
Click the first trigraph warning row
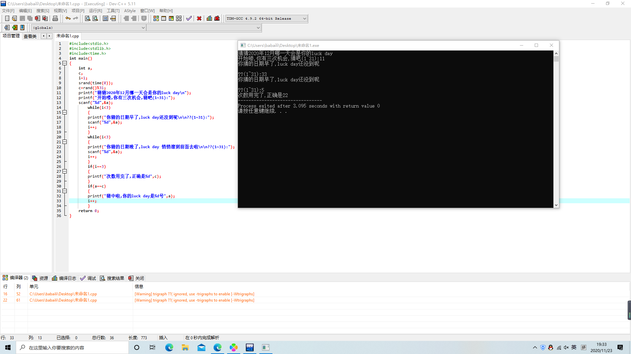tap(194, 294)
